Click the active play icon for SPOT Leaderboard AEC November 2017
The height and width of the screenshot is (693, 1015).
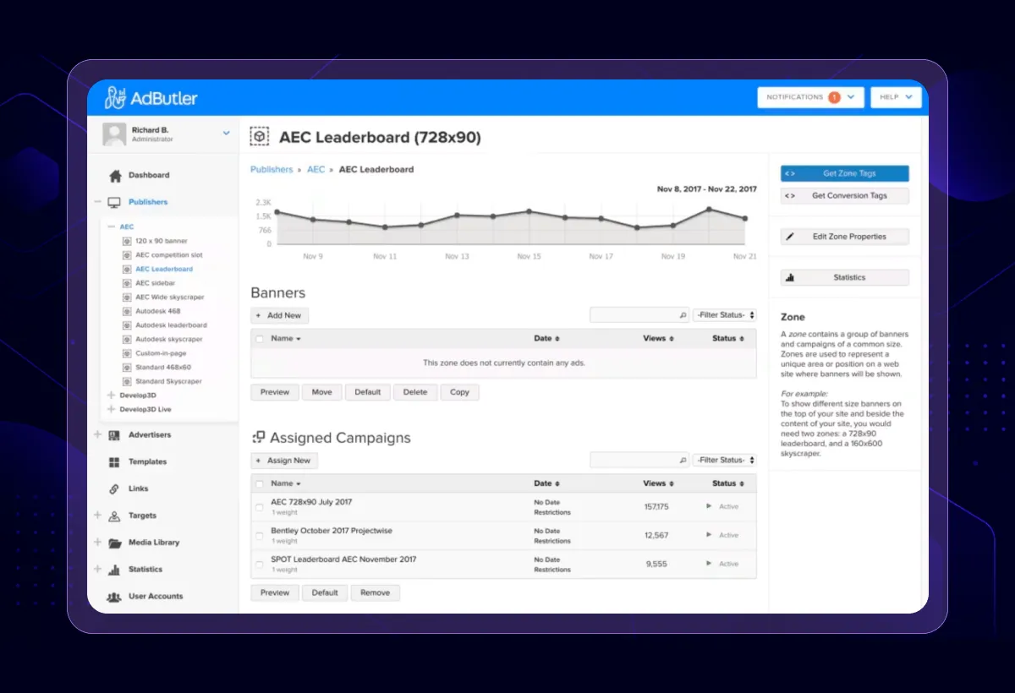[x=709, y=564]
